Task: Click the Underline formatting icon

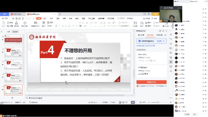Action: point(63,26)
